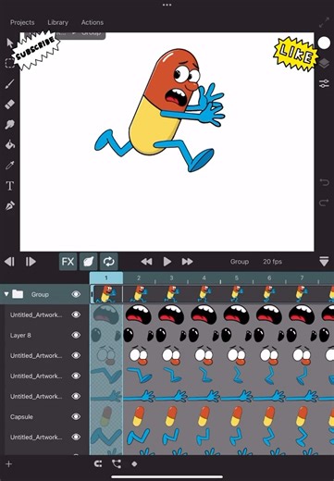
Task: Toggle onion skin button
Action: [89, 262]
